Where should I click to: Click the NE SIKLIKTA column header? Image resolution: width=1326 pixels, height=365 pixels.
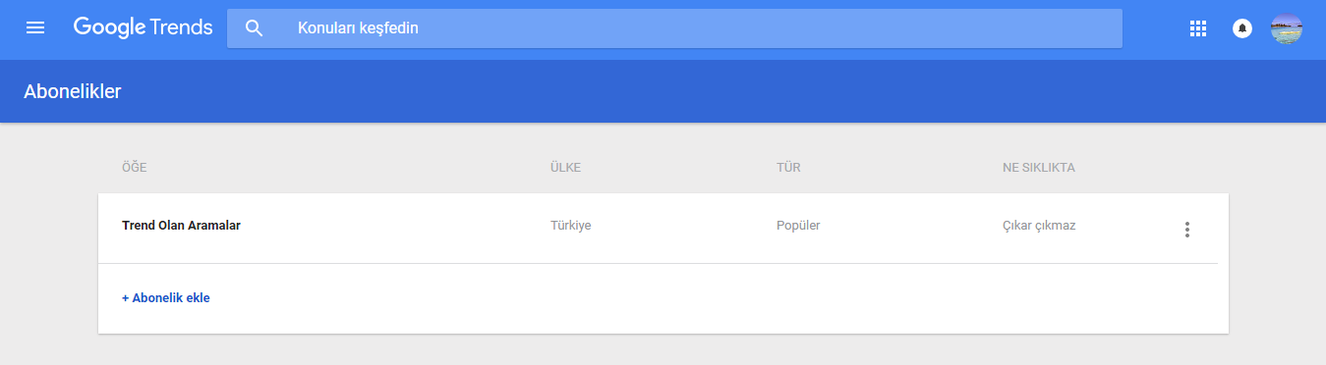coord(1038,168)
